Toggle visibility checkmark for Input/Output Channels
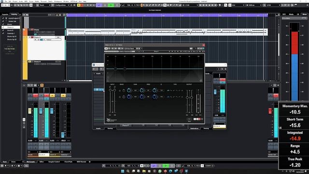Screen dimensions: 309x174 [3, 18]
